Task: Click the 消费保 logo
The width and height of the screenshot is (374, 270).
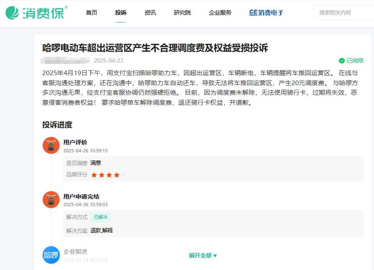Action: [x=36, y=13]
